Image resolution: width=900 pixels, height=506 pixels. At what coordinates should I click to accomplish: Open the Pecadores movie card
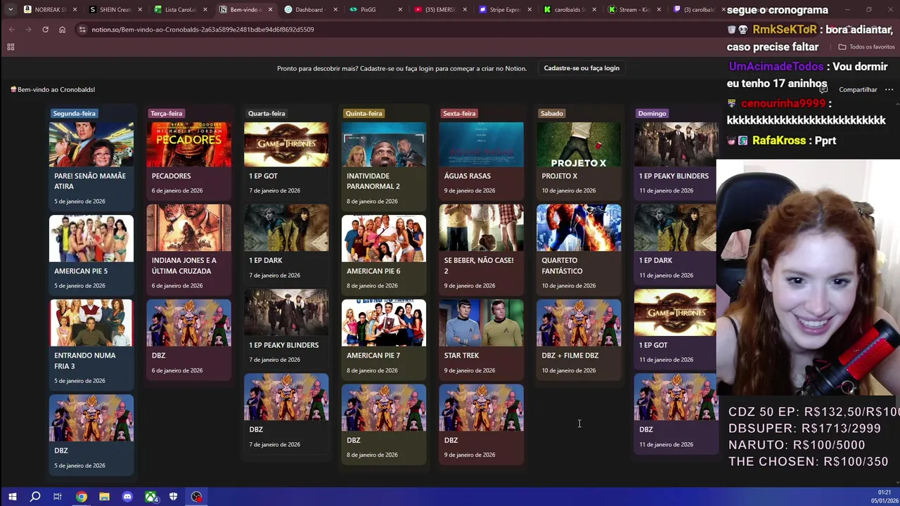tap(188, 160)
